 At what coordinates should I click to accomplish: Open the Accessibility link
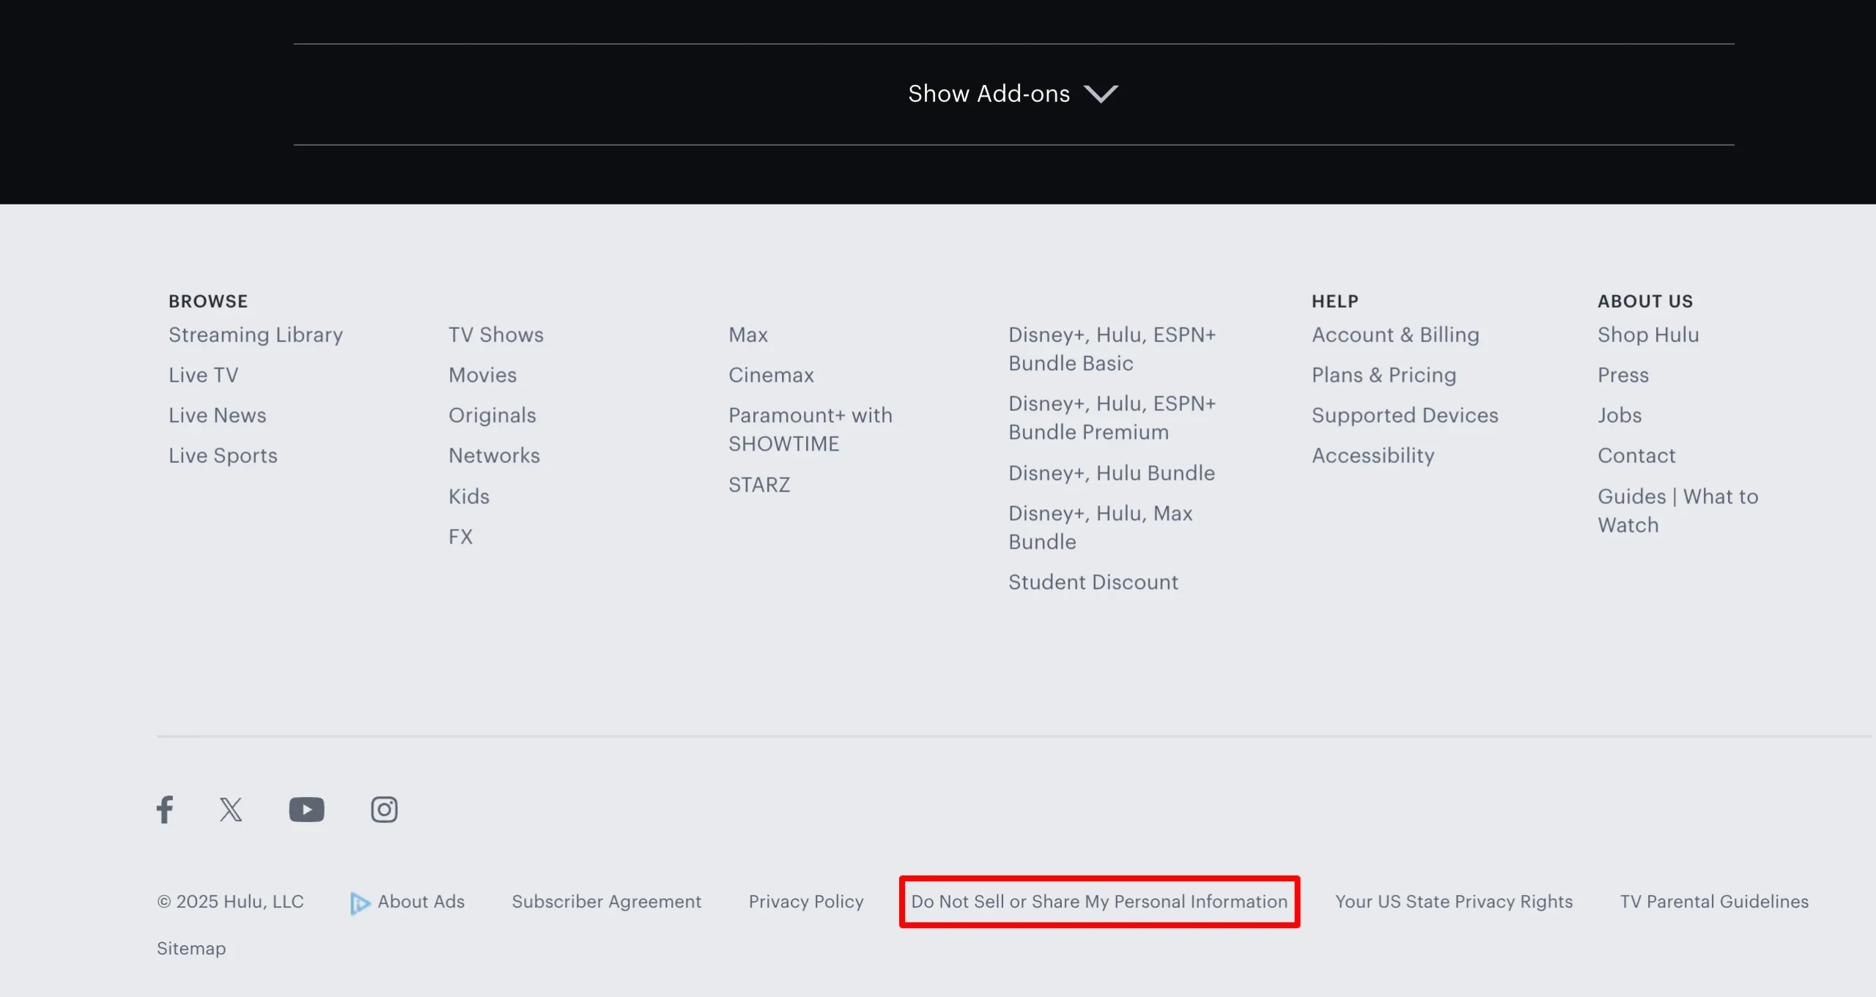tap(1373, 456)
